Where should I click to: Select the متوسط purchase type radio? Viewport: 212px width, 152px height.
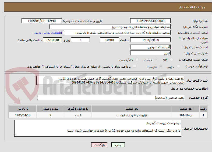[161, 66]
